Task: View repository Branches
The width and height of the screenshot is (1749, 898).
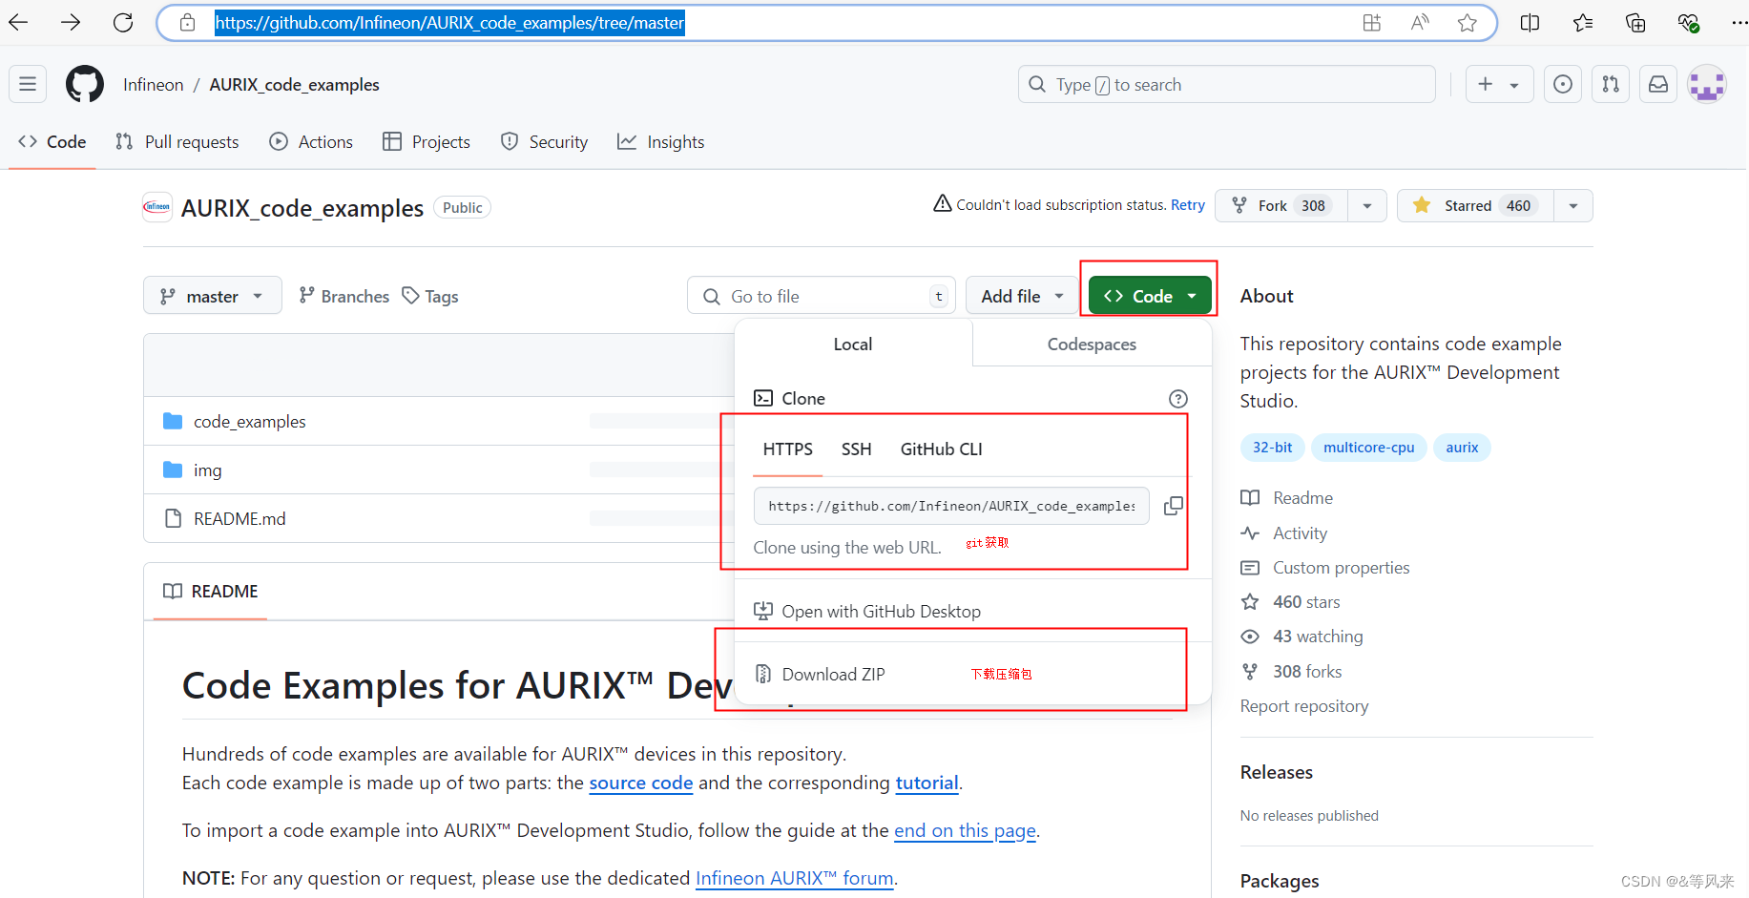Action: (x=344, y=296)
